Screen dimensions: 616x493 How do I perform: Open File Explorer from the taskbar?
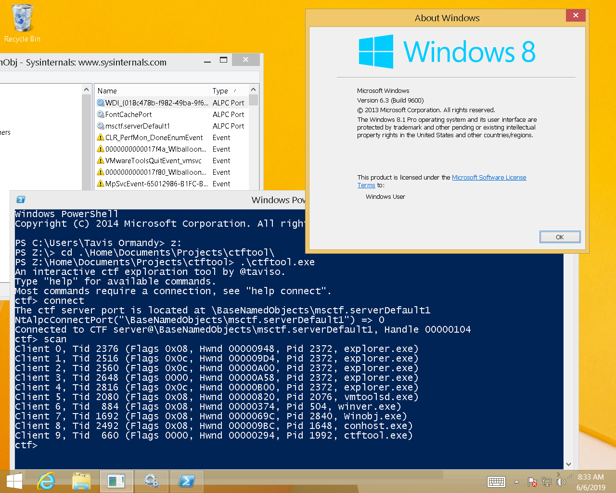click(x=81, y=481)
